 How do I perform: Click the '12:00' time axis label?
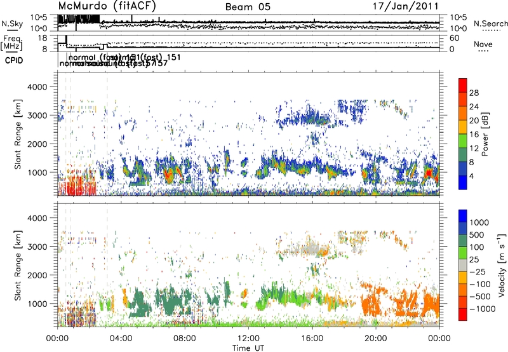[248, 339]
